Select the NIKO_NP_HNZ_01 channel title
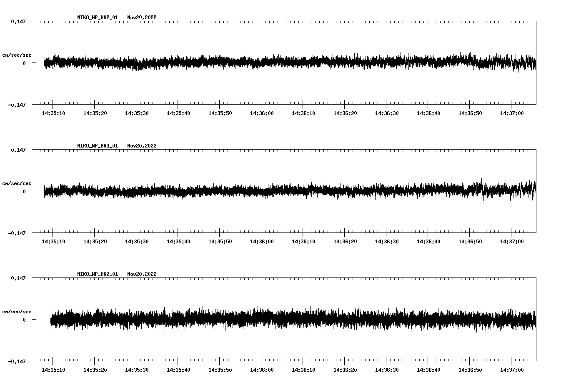566x385 pixels. point(98,274)
